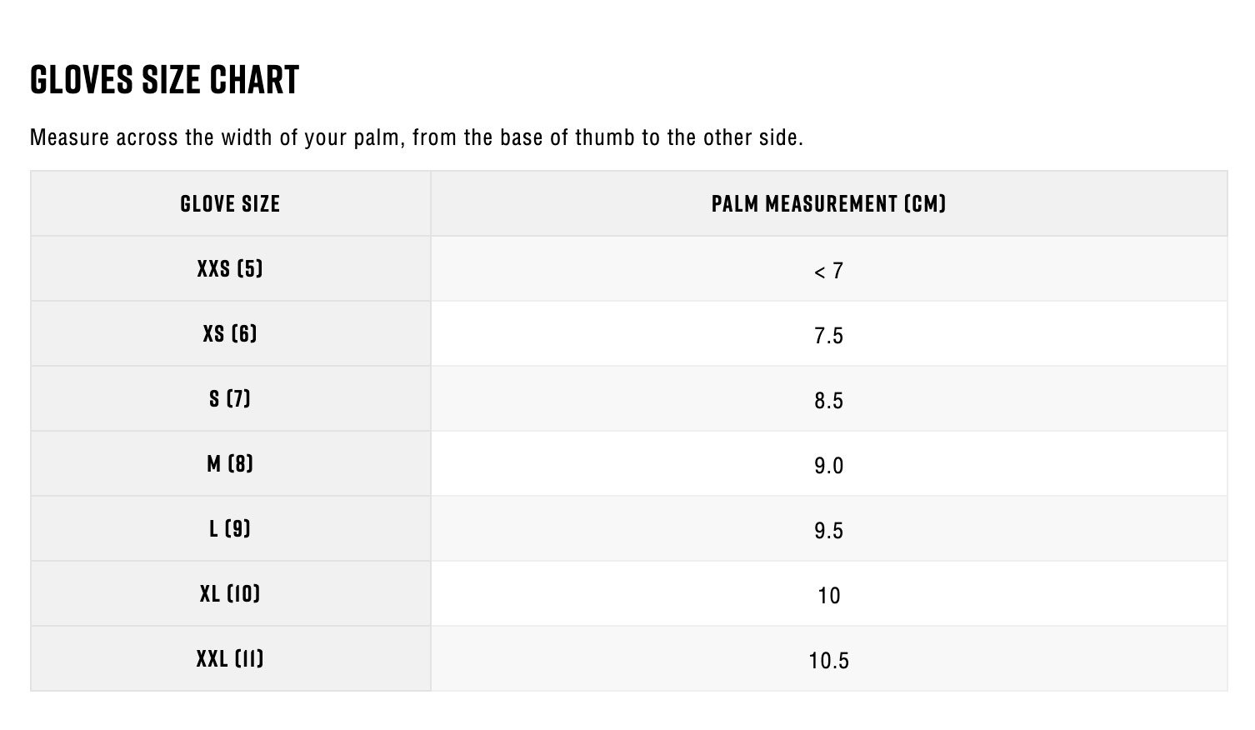Pick the L (9) glove size cell

coord(230,528)
